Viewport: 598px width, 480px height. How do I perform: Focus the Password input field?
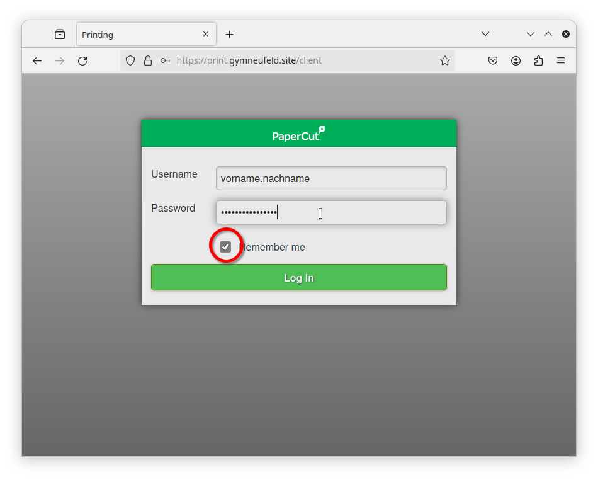click(331, 212)
